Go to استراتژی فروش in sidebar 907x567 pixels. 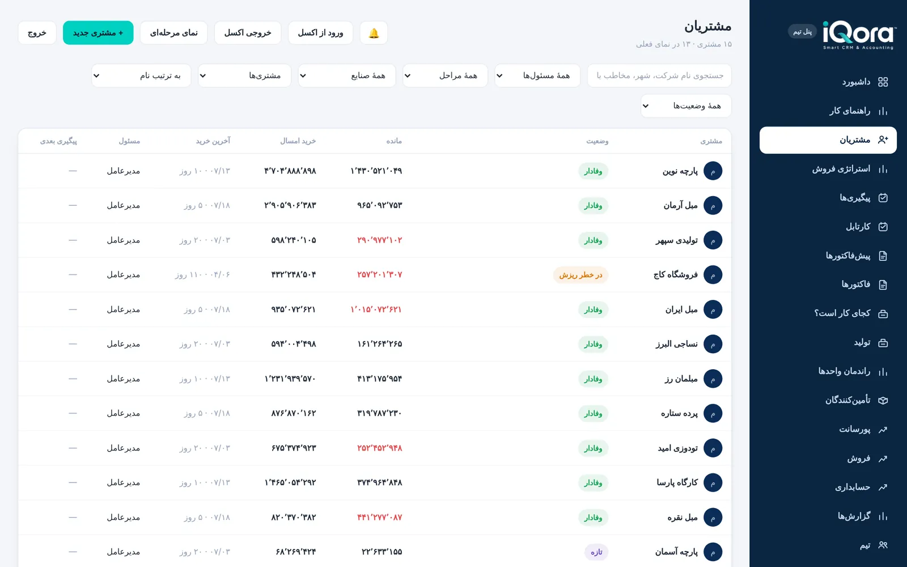(x=828, y=169)
